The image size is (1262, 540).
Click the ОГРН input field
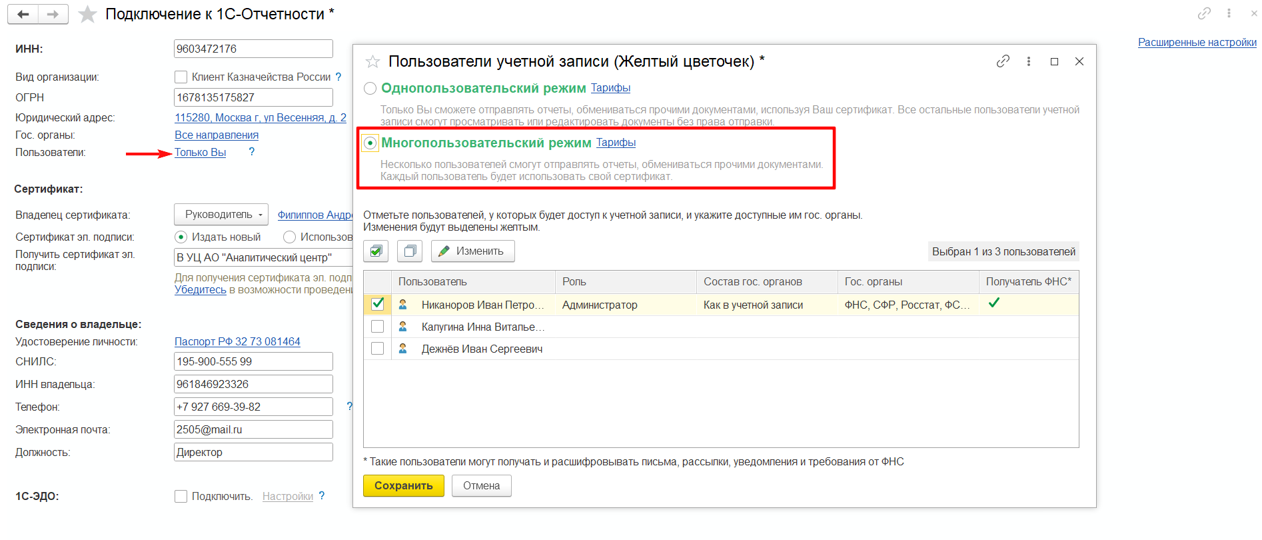pyautogui.click(x=253, y=97)
